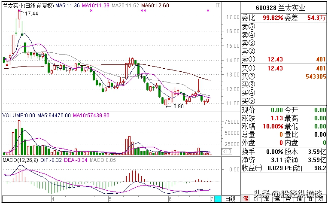The image size is (328, 204).
Task: Open the 筹 chip distribution tab
Action: 320,199
